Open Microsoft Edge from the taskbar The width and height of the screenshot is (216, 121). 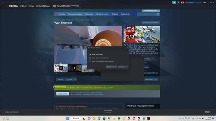pyautogui.click(x=99, y=118)
